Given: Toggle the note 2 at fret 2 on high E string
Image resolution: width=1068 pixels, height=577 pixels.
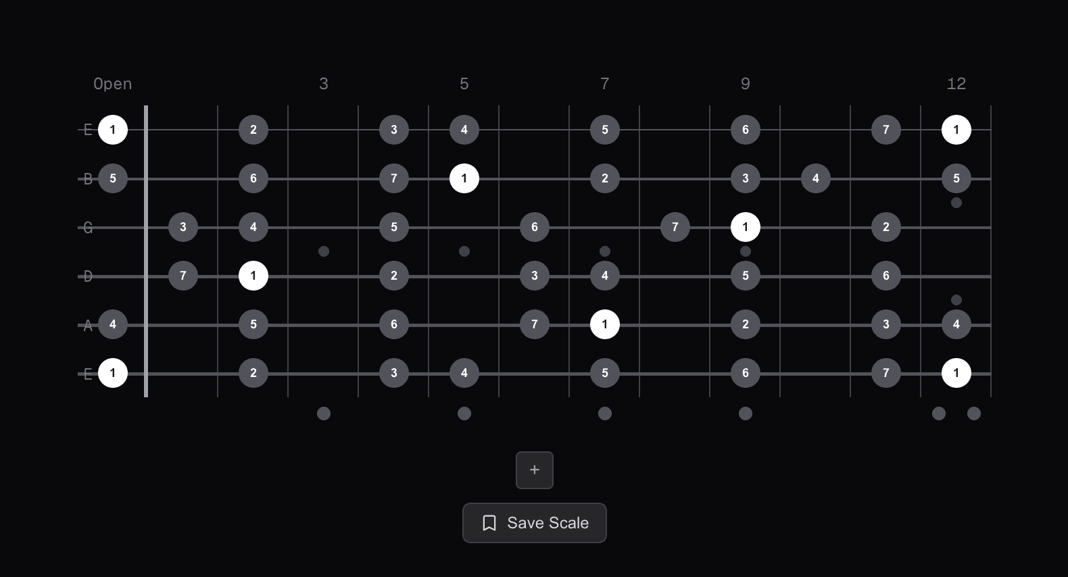Looking at the screenshot, I should 253,130.
